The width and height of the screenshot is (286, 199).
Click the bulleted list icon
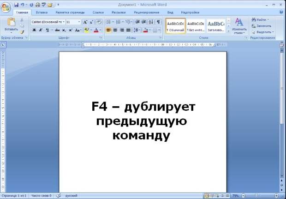[x=109, y=22]
